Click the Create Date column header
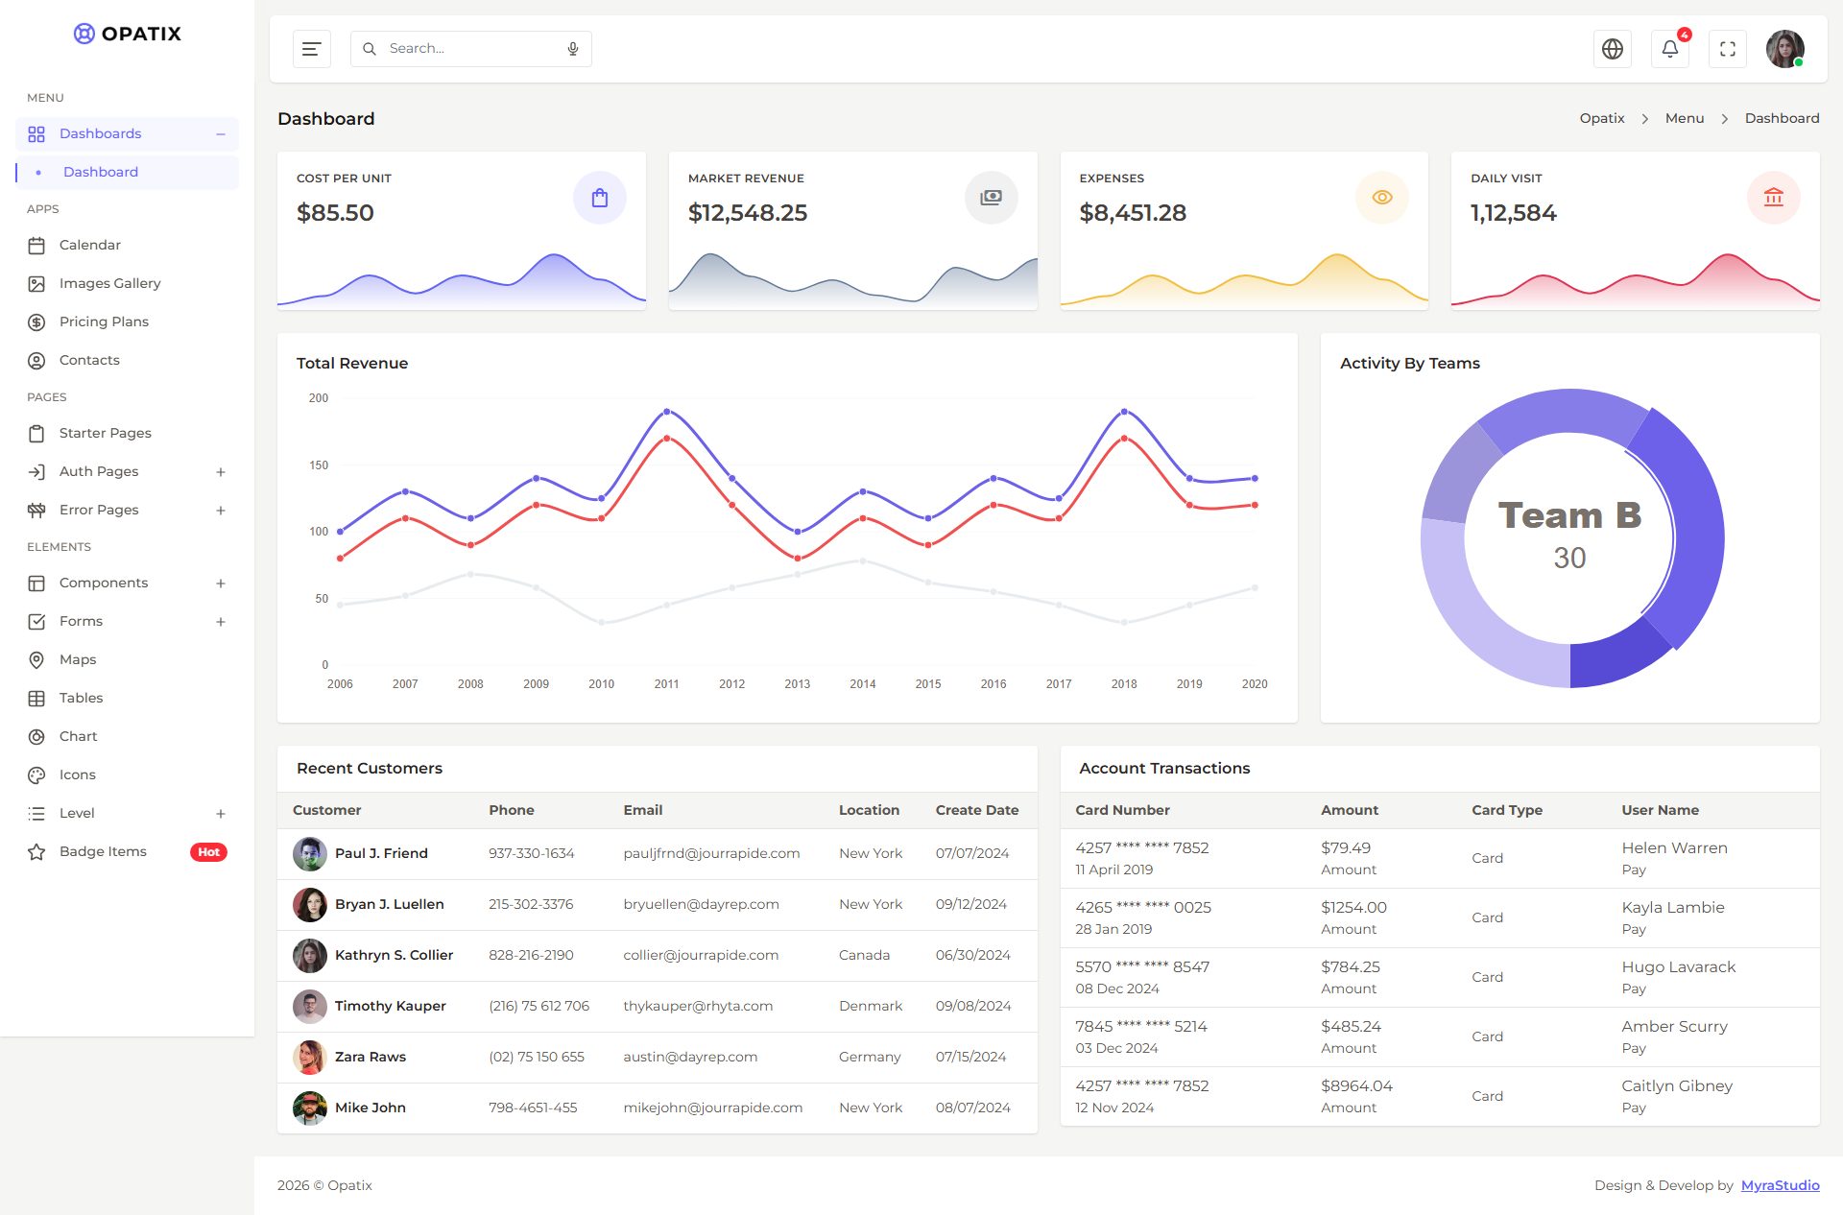Image resolution: width=1843 pixels, height=1215 pixels. pos(976,810)
